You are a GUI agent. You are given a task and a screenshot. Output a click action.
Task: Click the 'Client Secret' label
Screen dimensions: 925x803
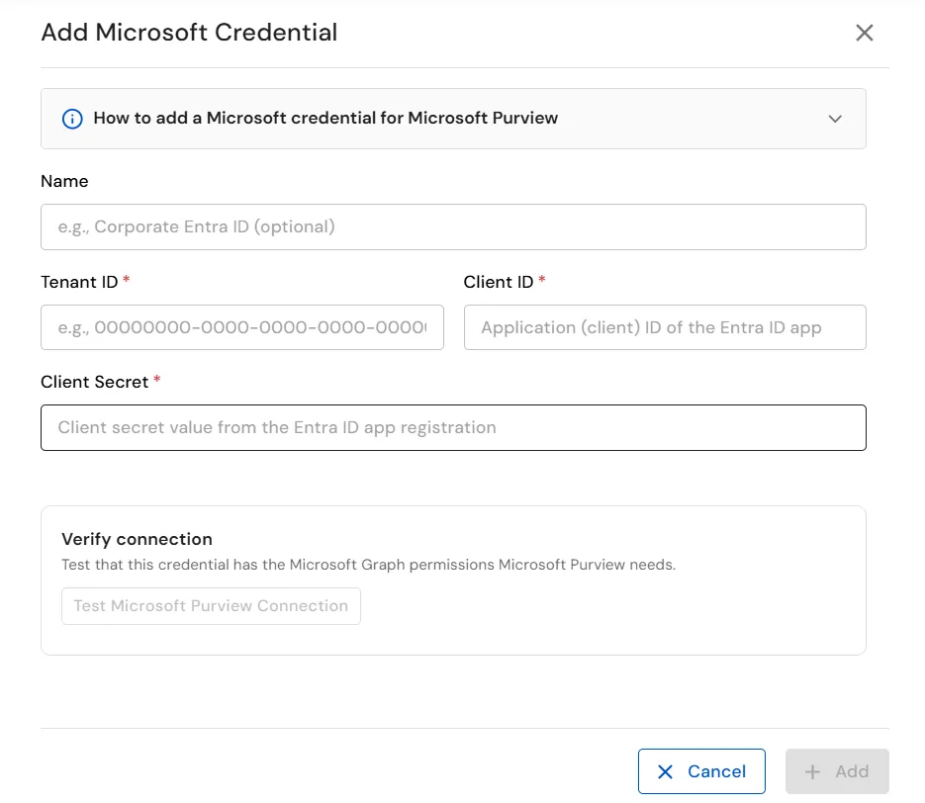(x=94, y=382)
